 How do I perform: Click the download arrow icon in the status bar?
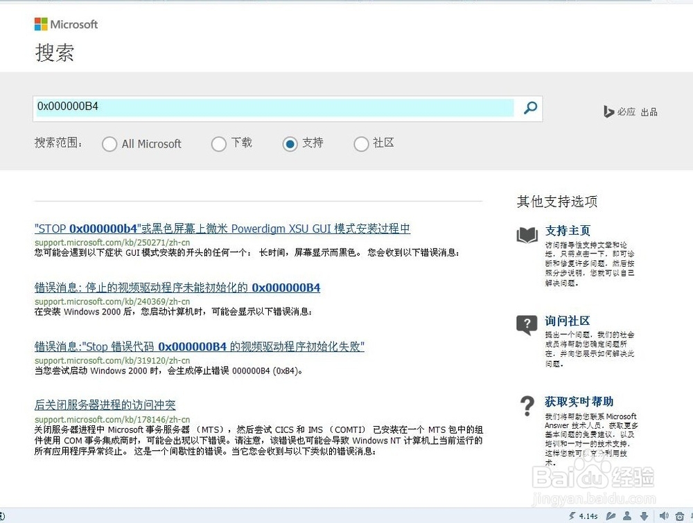point(645,516)
